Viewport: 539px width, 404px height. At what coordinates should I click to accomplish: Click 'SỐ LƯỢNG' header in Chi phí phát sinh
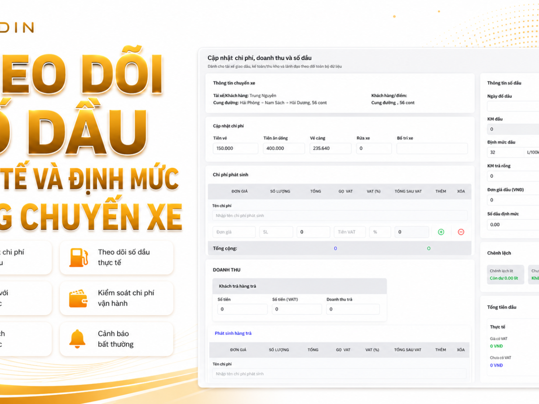280,191
